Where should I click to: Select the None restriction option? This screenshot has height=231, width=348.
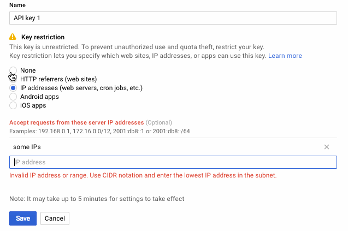pos(13,70)
